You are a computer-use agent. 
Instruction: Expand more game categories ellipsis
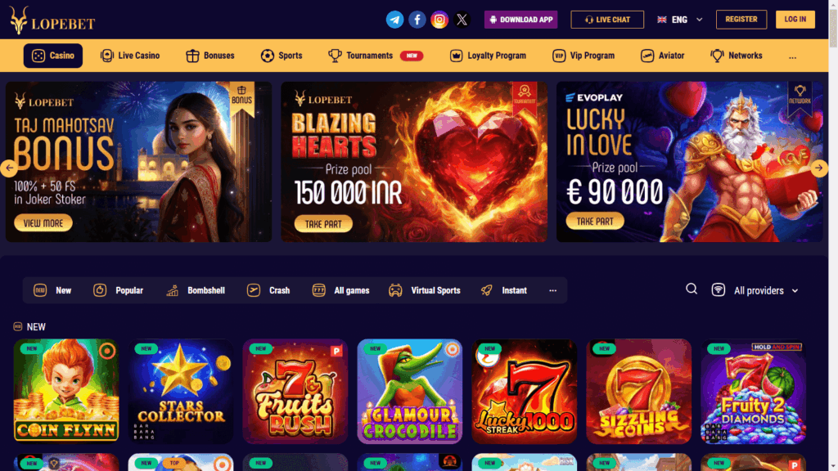(x=552, y=290)
